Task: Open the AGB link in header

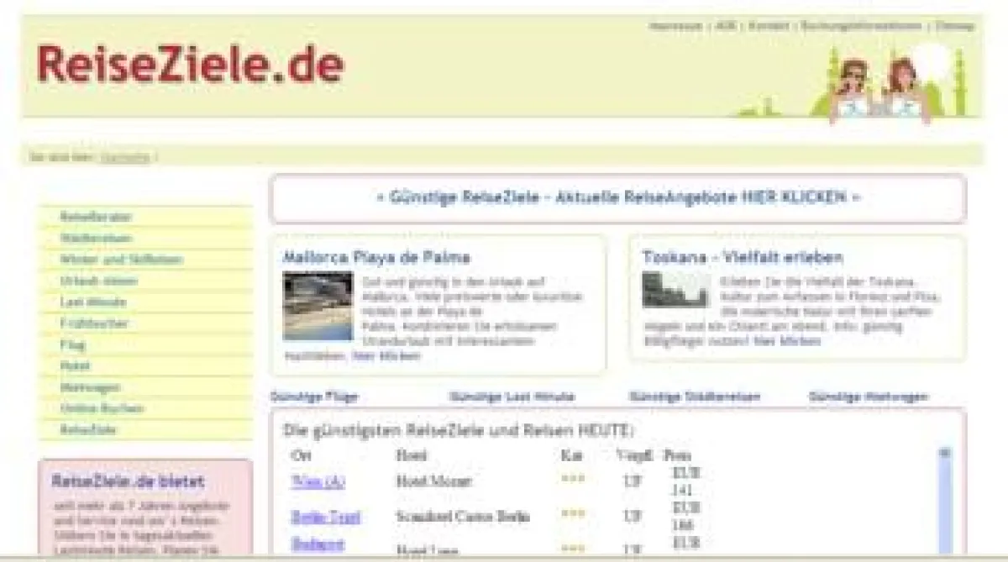Action: (x=726, y=26)
